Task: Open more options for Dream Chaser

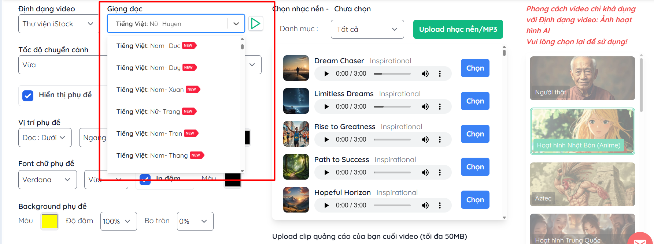Action: [440, 74]
